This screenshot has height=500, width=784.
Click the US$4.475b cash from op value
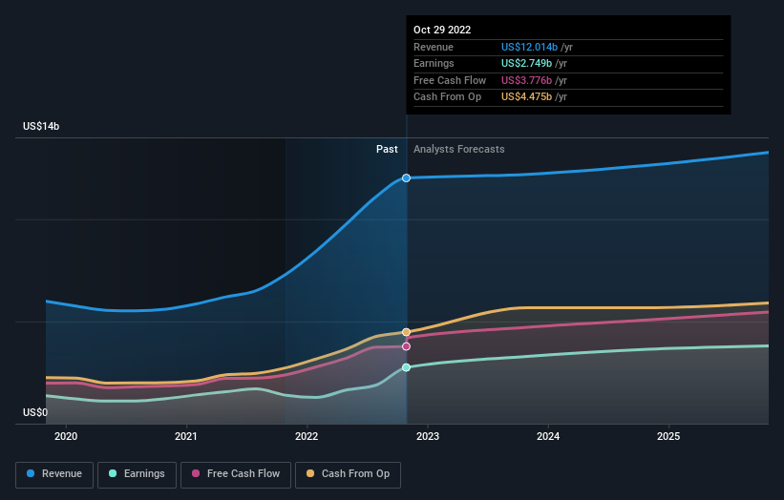coord(526,96)
